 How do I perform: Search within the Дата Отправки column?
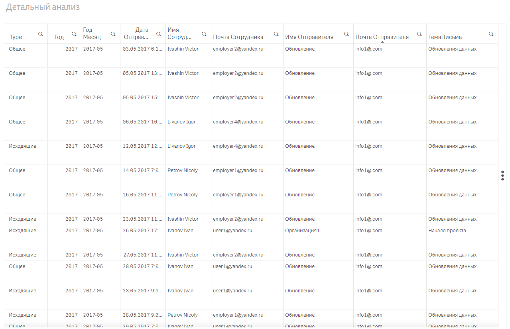(x=159, y=34)
